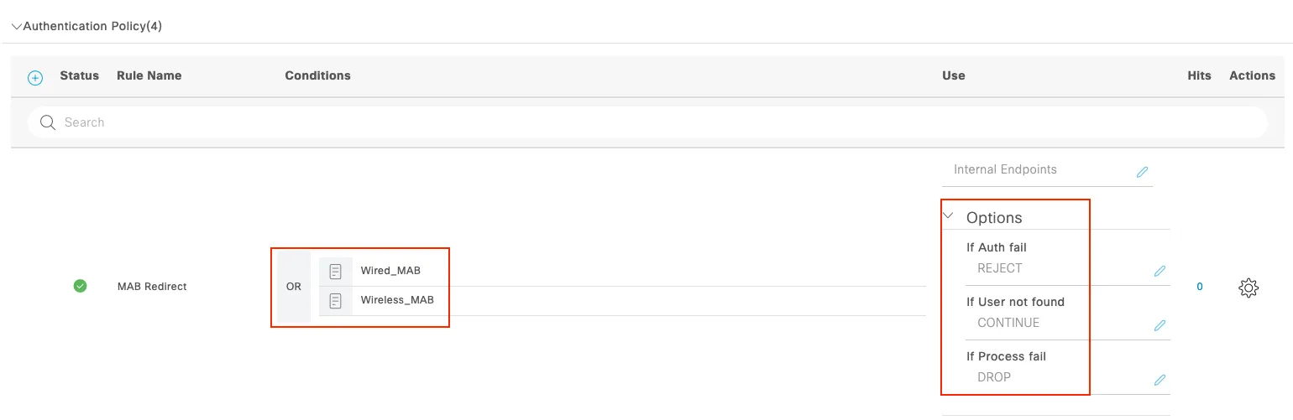Collapse the Options section
Image resolution: width=1293 pixels, height=420 pixels.
point(949,216)
